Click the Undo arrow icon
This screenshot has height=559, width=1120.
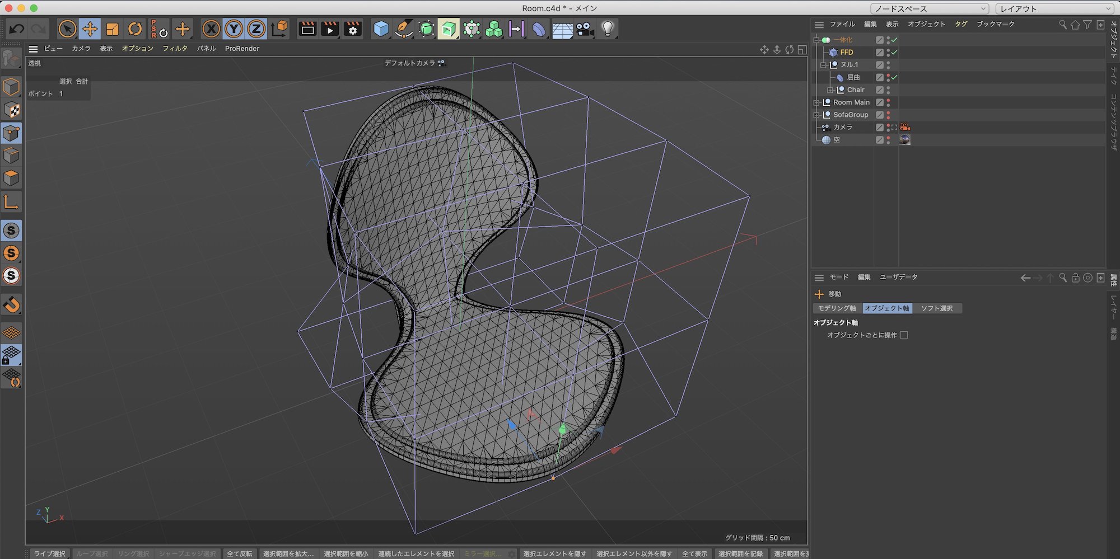[17, 29]
